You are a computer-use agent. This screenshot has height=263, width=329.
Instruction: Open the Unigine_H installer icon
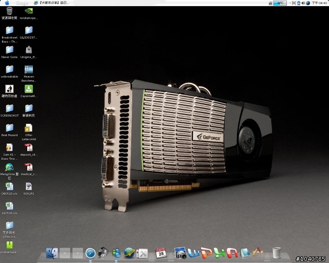pos(29,52)
